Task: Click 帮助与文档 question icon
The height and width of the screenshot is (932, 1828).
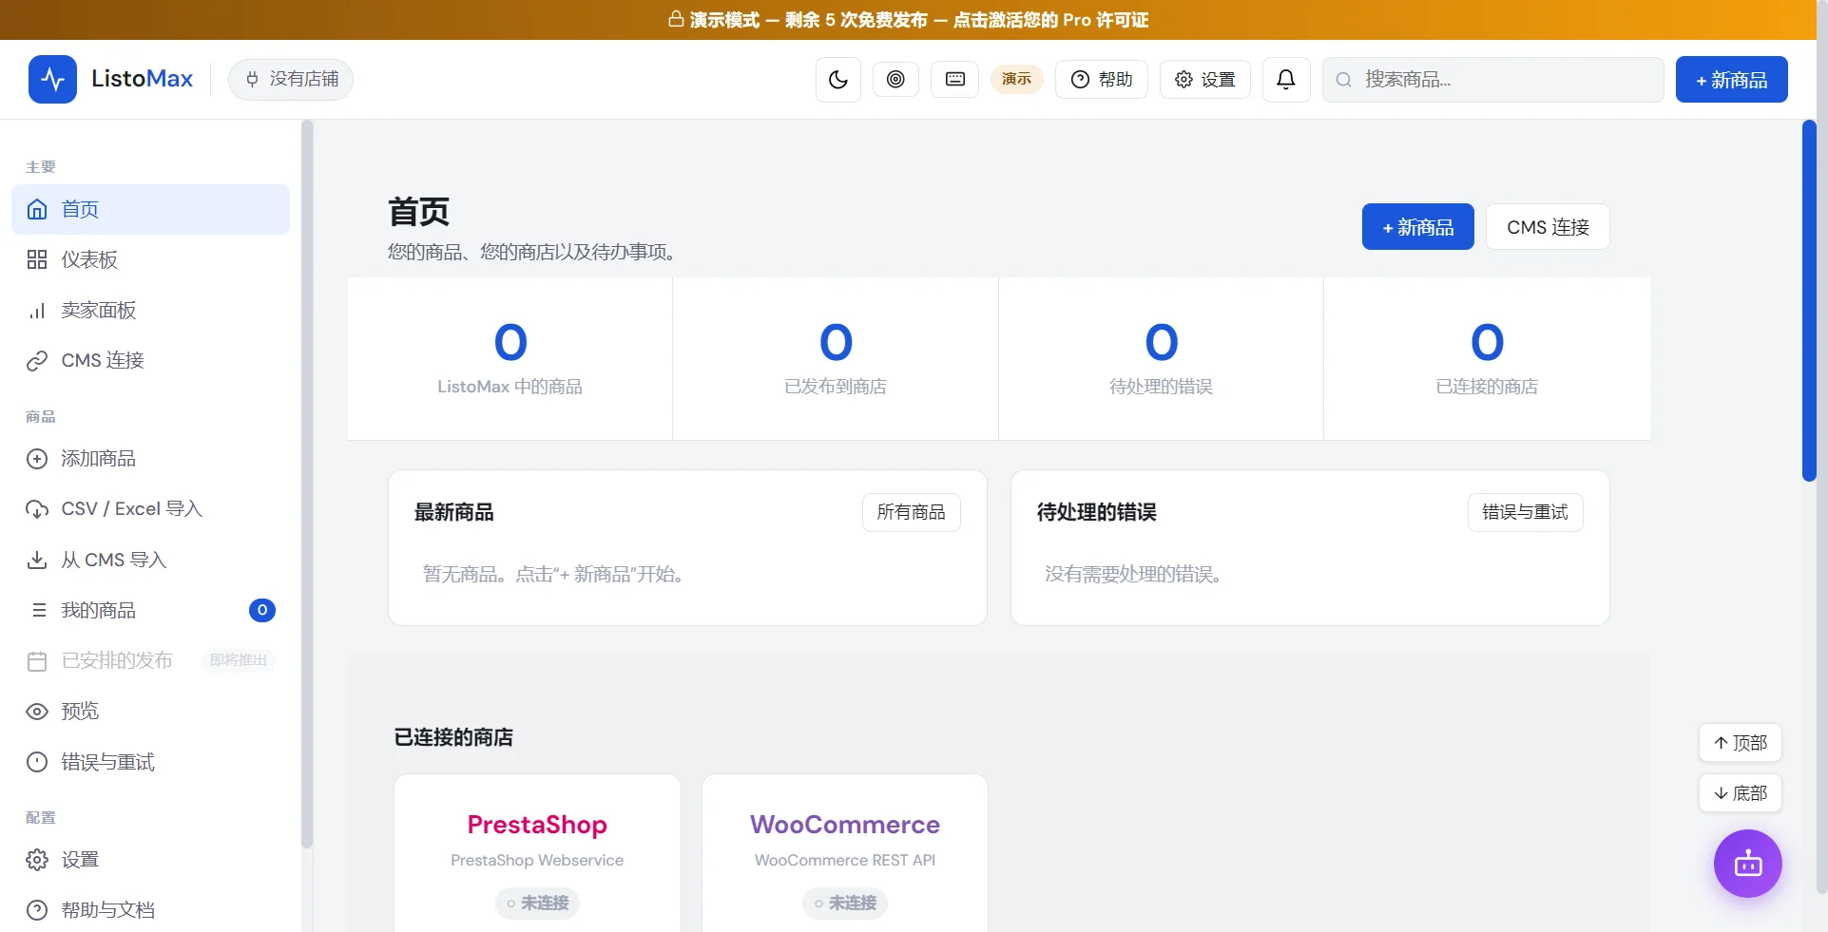Action: (37, 910)
